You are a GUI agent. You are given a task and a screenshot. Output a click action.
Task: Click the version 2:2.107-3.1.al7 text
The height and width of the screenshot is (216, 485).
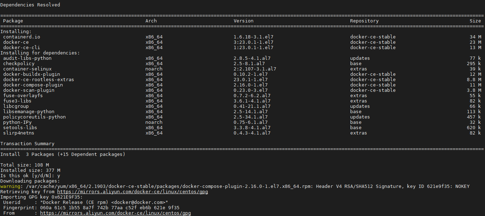tap(255, 69)
